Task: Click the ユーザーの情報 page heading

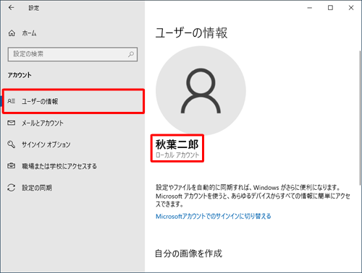Action: [191, 32]
